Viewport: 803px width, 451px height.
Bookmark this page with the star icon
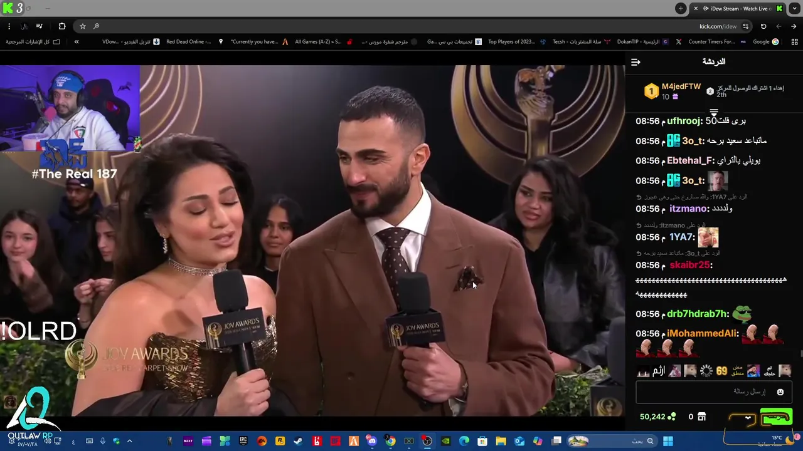coord(82,26)
